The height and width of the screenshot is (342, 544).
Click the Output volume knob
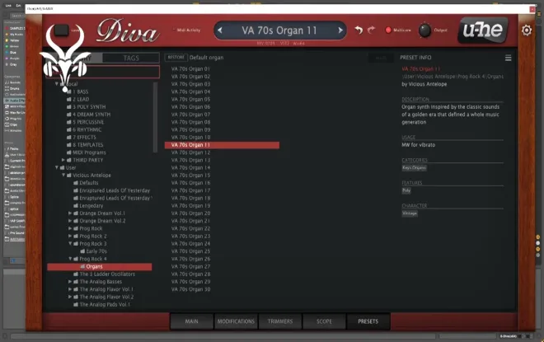click(424, 30)
